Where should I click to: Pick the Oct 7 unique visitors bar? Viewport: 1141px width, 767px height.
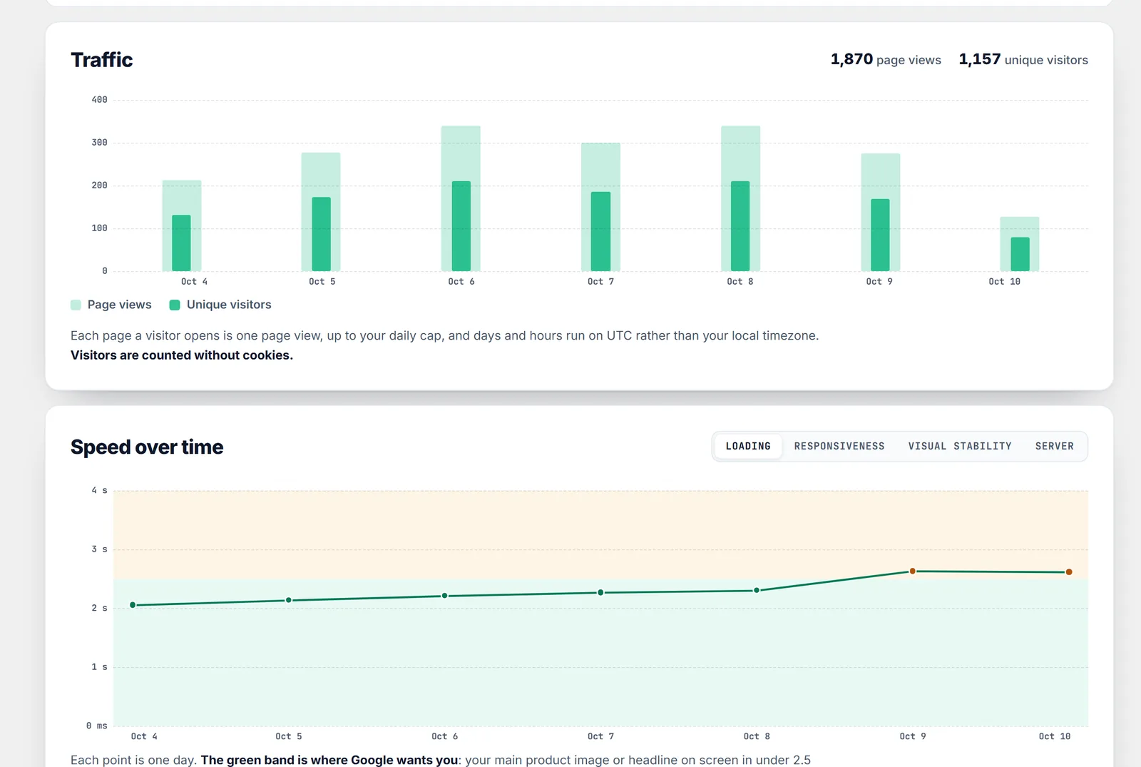pyautogui.click(x=600, y=231)
